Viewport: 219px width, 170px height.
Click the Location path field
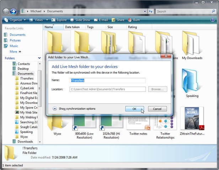(107, 89)
